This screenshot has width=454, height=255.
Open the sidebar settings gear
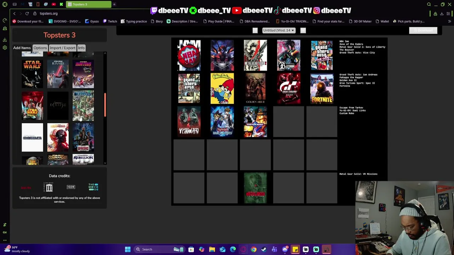pos(5,47)
